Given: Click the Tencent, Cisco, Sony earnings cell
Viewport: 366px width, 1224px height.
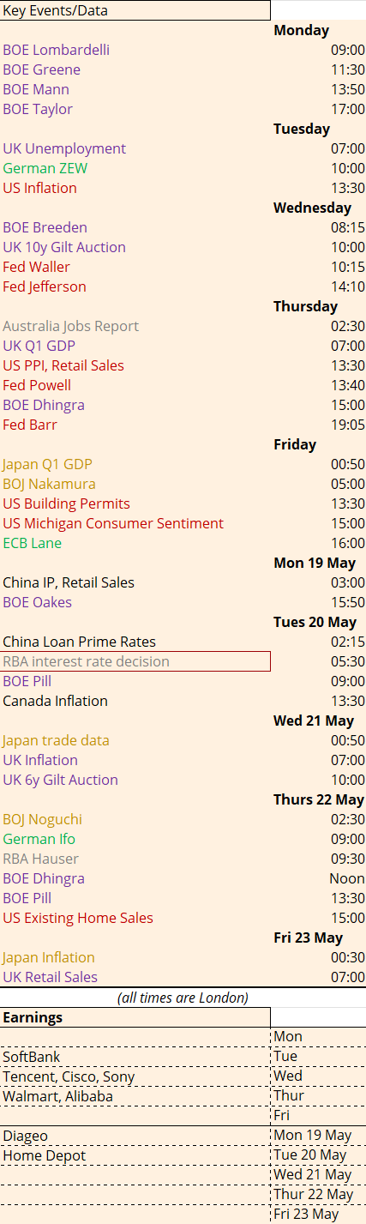Looking at the screenshot, I should pos(69,1076).
